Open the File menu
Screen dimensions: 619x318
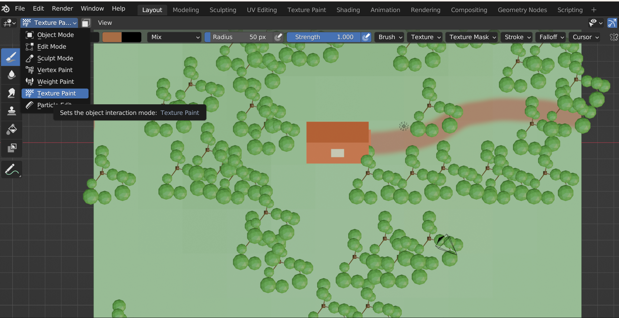[x=20, y=8]
